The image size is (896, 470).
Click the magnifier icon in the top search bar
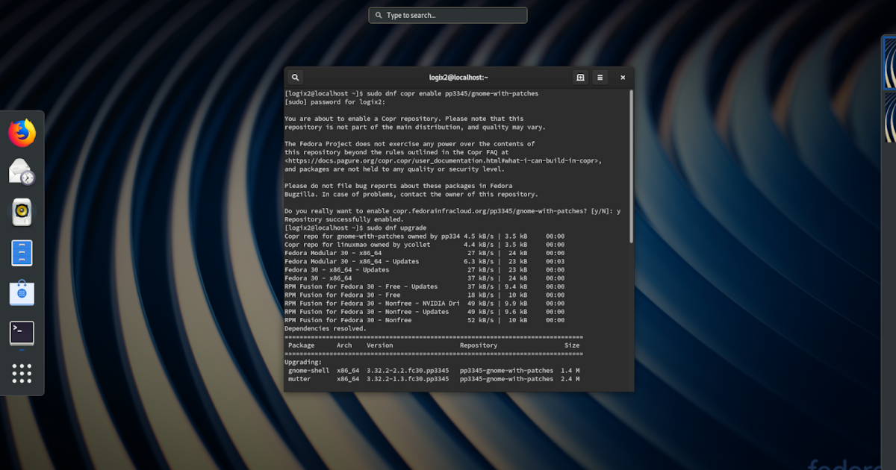click(377, 14)
